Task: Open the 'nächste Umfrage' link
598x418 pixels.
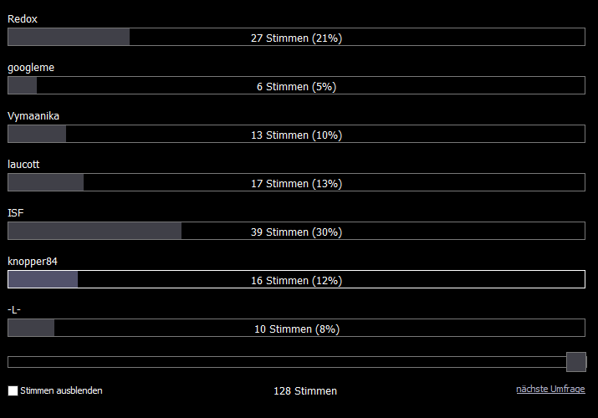Action: (550, 389)
